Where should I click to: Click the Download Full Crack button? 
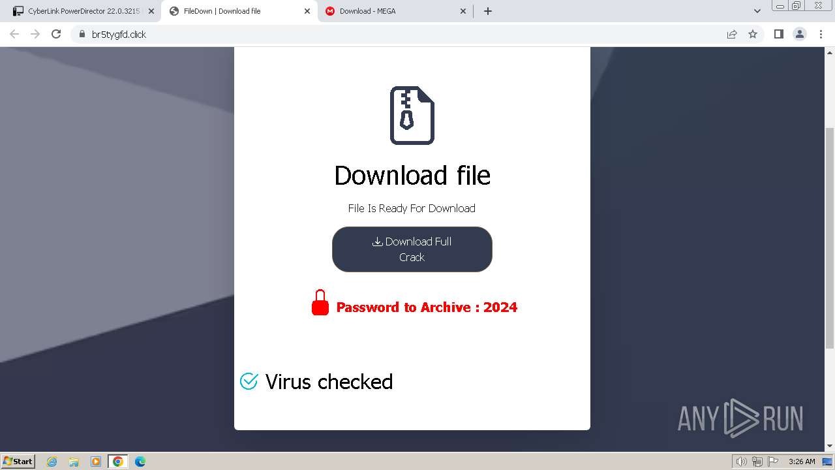coord(412,249)
